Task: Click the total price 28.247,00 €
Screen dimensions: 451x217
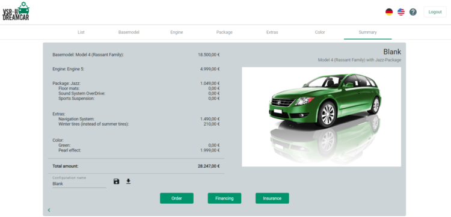Action: [209, 166]
